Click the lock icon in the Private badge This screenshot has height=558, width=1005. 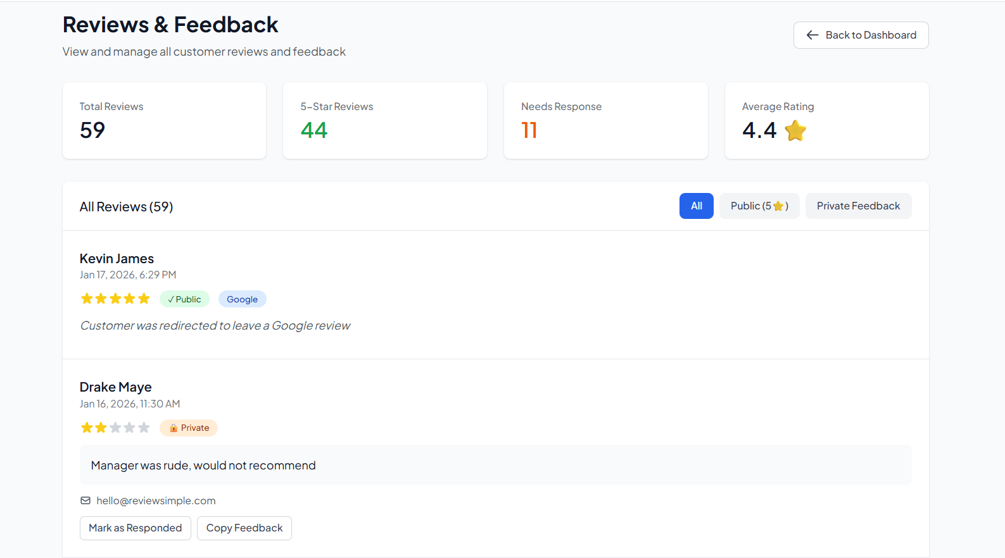click(174, 428)
